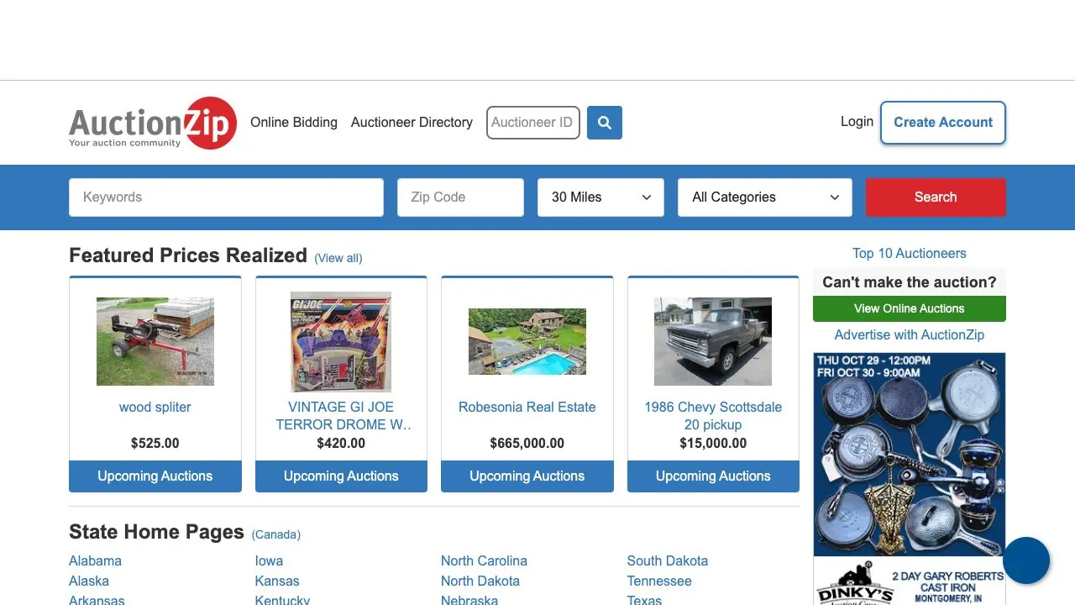Open the wood splitter photo thumbnail
The height and width of the screenshot is (605, 1075).
click(155, 341)
